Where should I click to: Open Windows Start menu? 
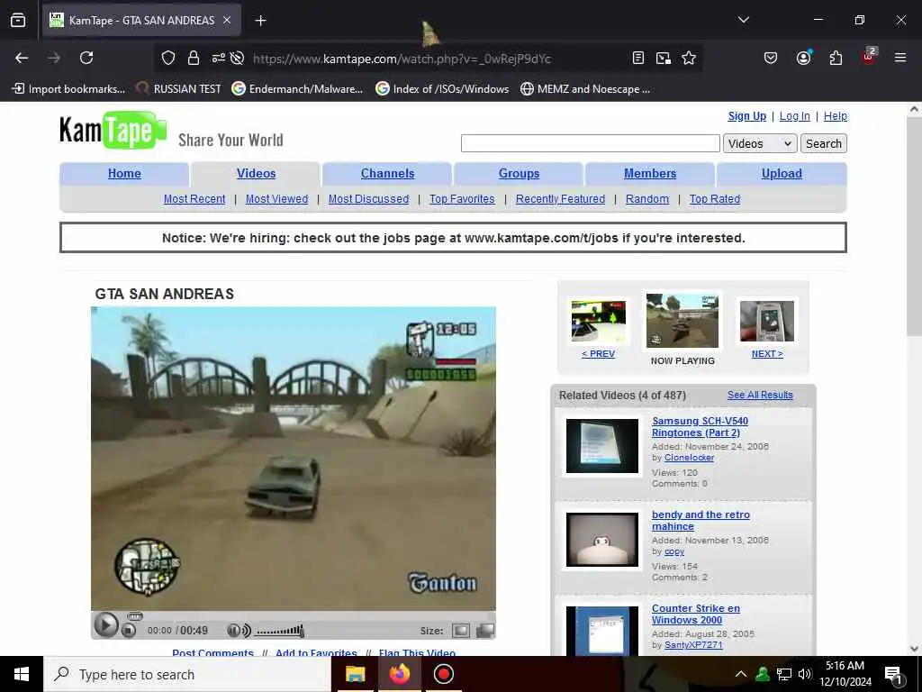(22, 674)
